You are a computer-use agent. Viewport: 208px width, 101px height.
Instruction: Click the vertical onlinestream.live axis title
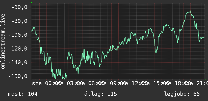pyautogui.click(x=3, y=41)
